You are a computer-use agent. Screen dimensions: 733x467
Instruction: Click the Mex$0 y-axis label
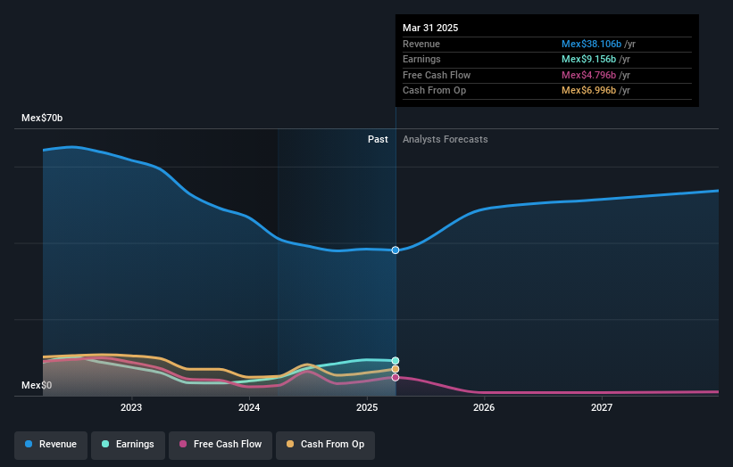(37, 385)
